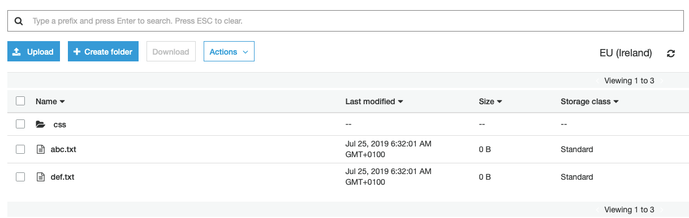This screenshot has height=218, width=689.
Task: Click the 0 B size of abc.txt
Action: [485, 149]
